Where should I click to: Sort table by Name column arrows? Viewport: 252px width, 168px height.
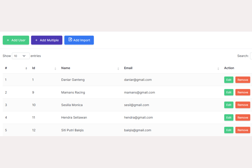[118, 68]
